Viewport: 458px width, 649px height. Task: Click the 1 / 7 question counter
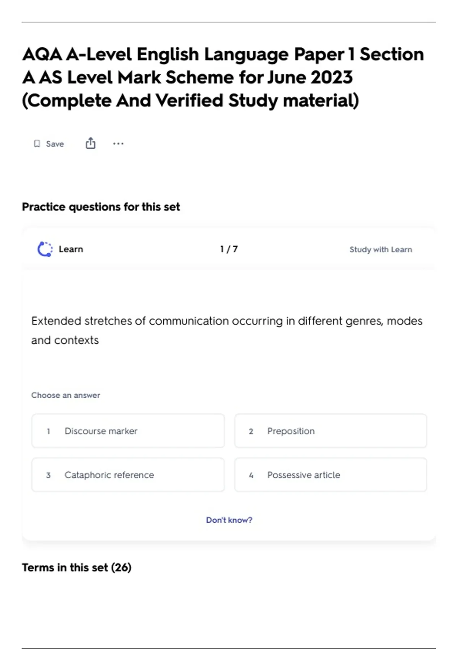[x=229, y=249]
